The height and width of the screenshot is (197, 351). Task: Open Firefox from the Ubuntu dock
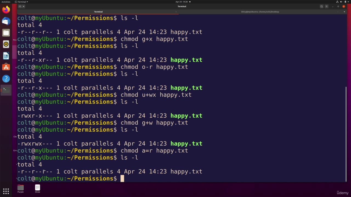(6, 10)
